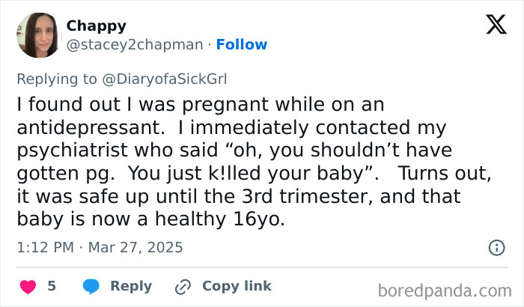The image size is (524, 307).
Task: Click the reply speech bubble icon
Action: (91, 287)
